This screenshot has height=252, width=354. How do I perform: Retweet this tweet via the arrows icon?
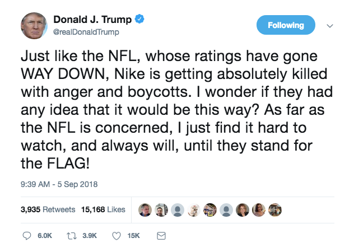[x=72, y=236]
